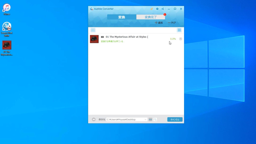
Task: Click the format icon beside the title
Action: tap(102, 37)
